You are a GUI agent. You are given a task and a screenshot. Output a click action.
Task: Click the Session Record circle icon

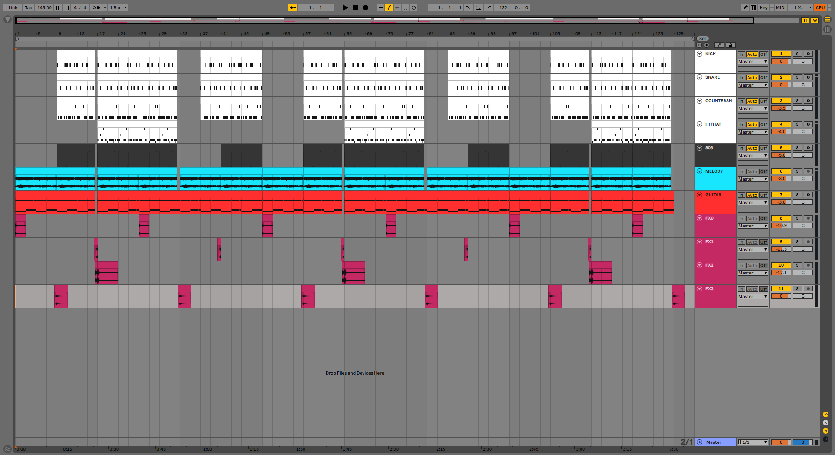point(414,7)
